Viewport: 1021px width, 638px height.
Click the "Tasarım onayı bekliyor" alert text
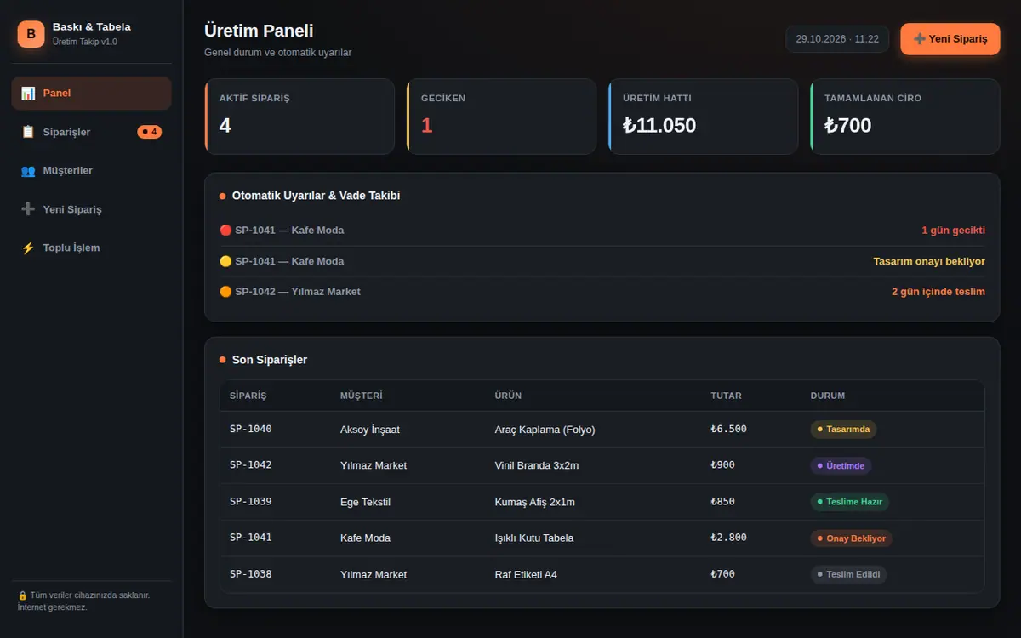pyautogui.click(x=929, y=261)
